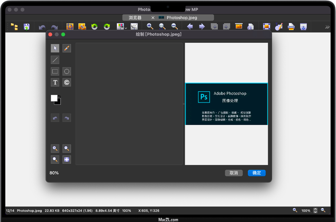Screen dimensions: 336x222
Task: Select the arrow pointer tool
Action: coord(55,48)
